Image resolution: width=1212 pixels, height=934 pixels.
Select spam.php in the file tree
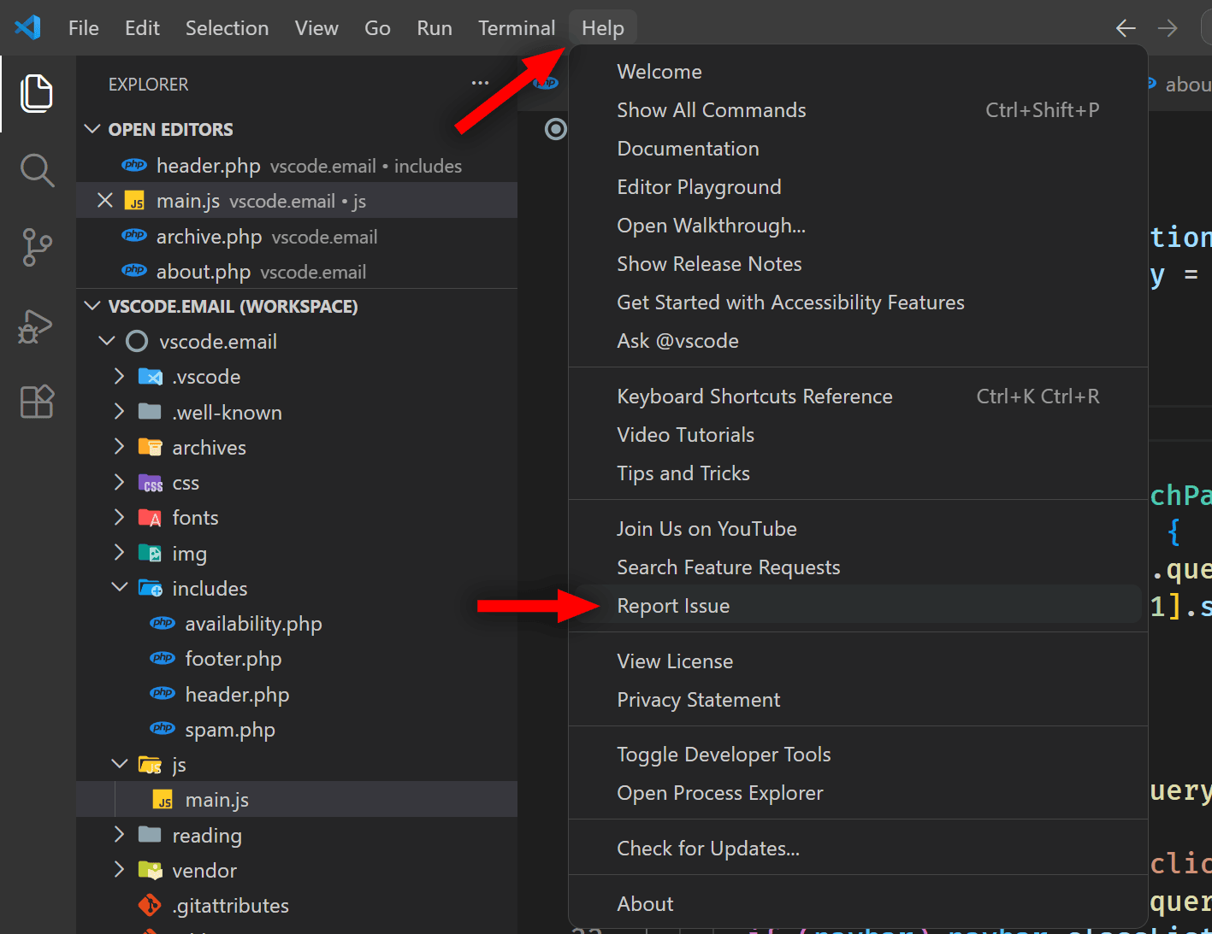point(229,729)
